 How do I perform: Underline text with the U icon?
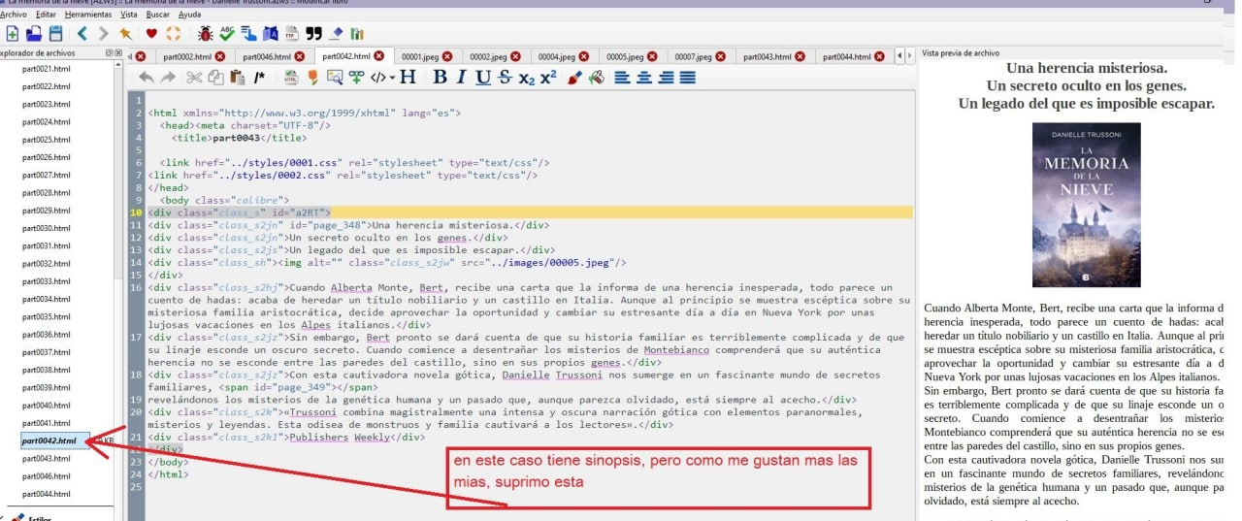tap(483, 78)
